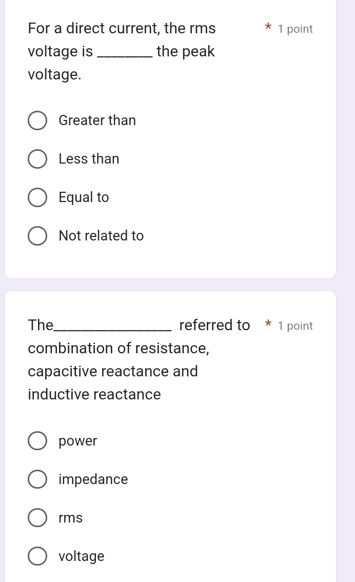This screenshot has width=355, height=582.
Task: Choose the 'Equal to' radio circle
Action: pos(37,197)
